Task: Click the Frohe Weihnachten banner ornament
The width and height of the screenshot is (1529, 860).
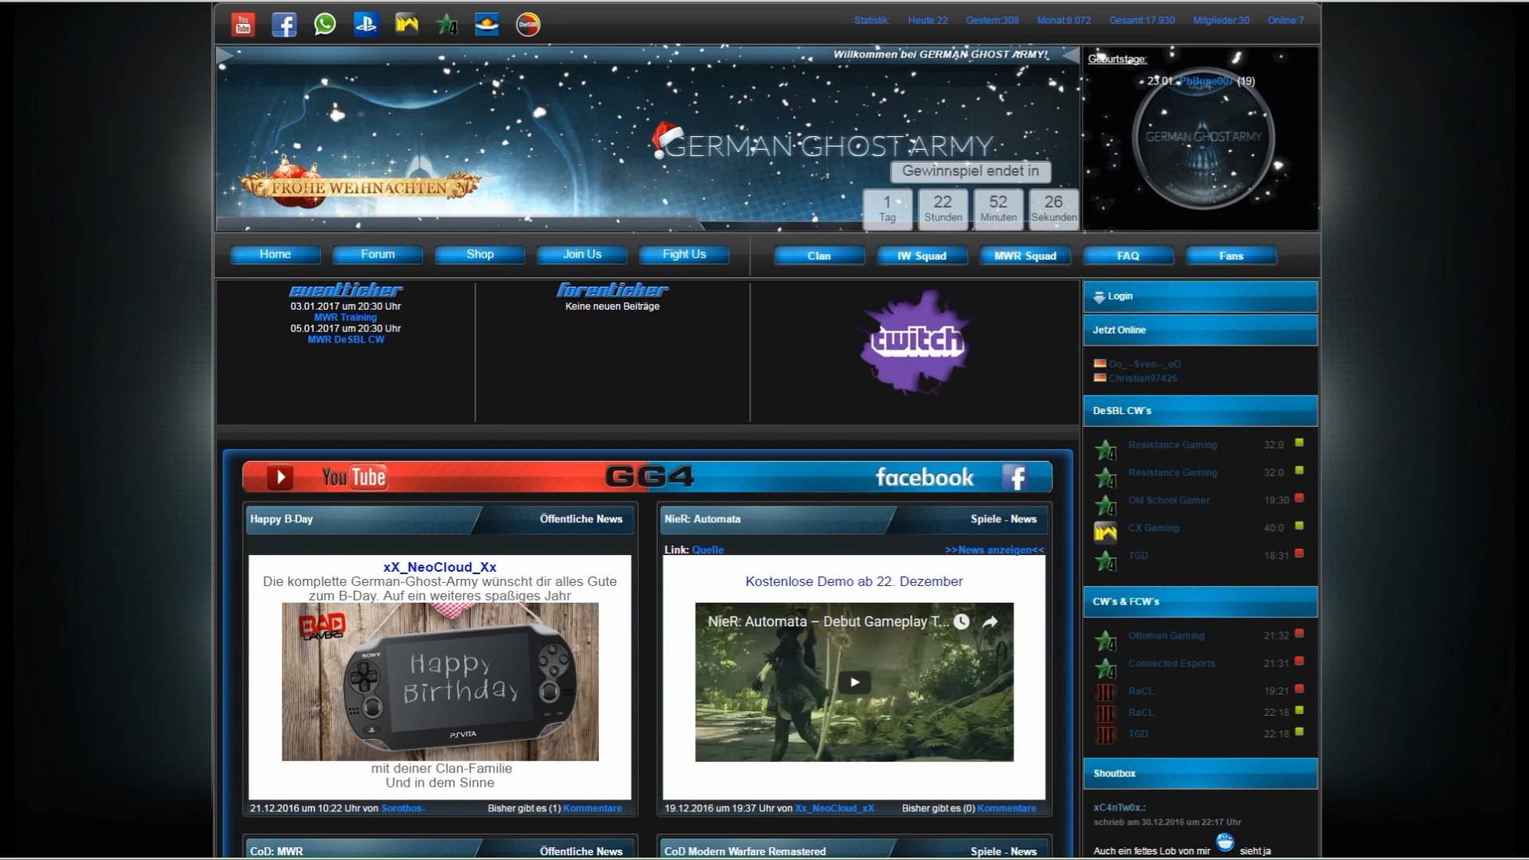Action: [360, 183]
